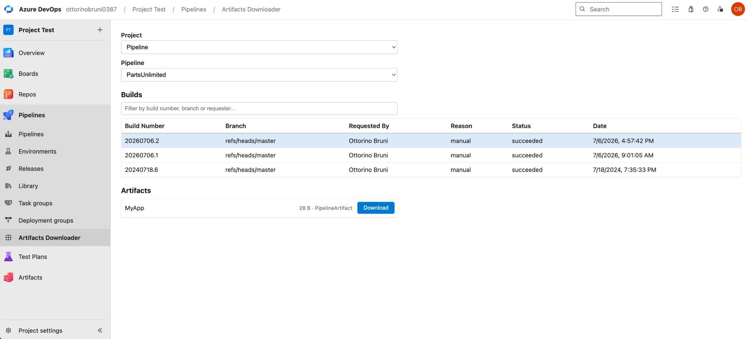Image resolution: width=748 pixels, height=339 pixels.
Task: Select build 20260706.2 row
Action: pos(431,141)
